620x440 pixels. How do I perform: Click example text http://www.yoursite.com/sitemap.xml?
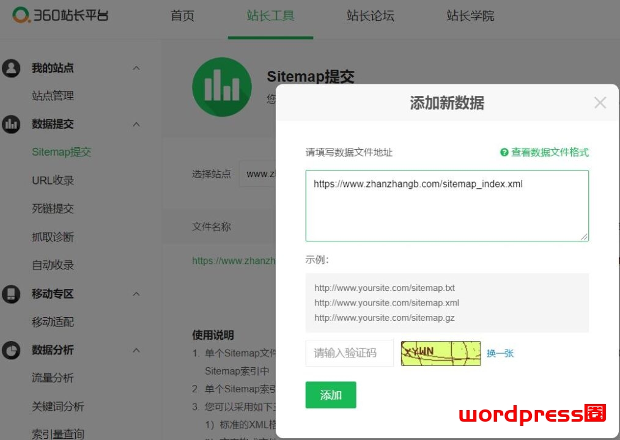[386, 303]
